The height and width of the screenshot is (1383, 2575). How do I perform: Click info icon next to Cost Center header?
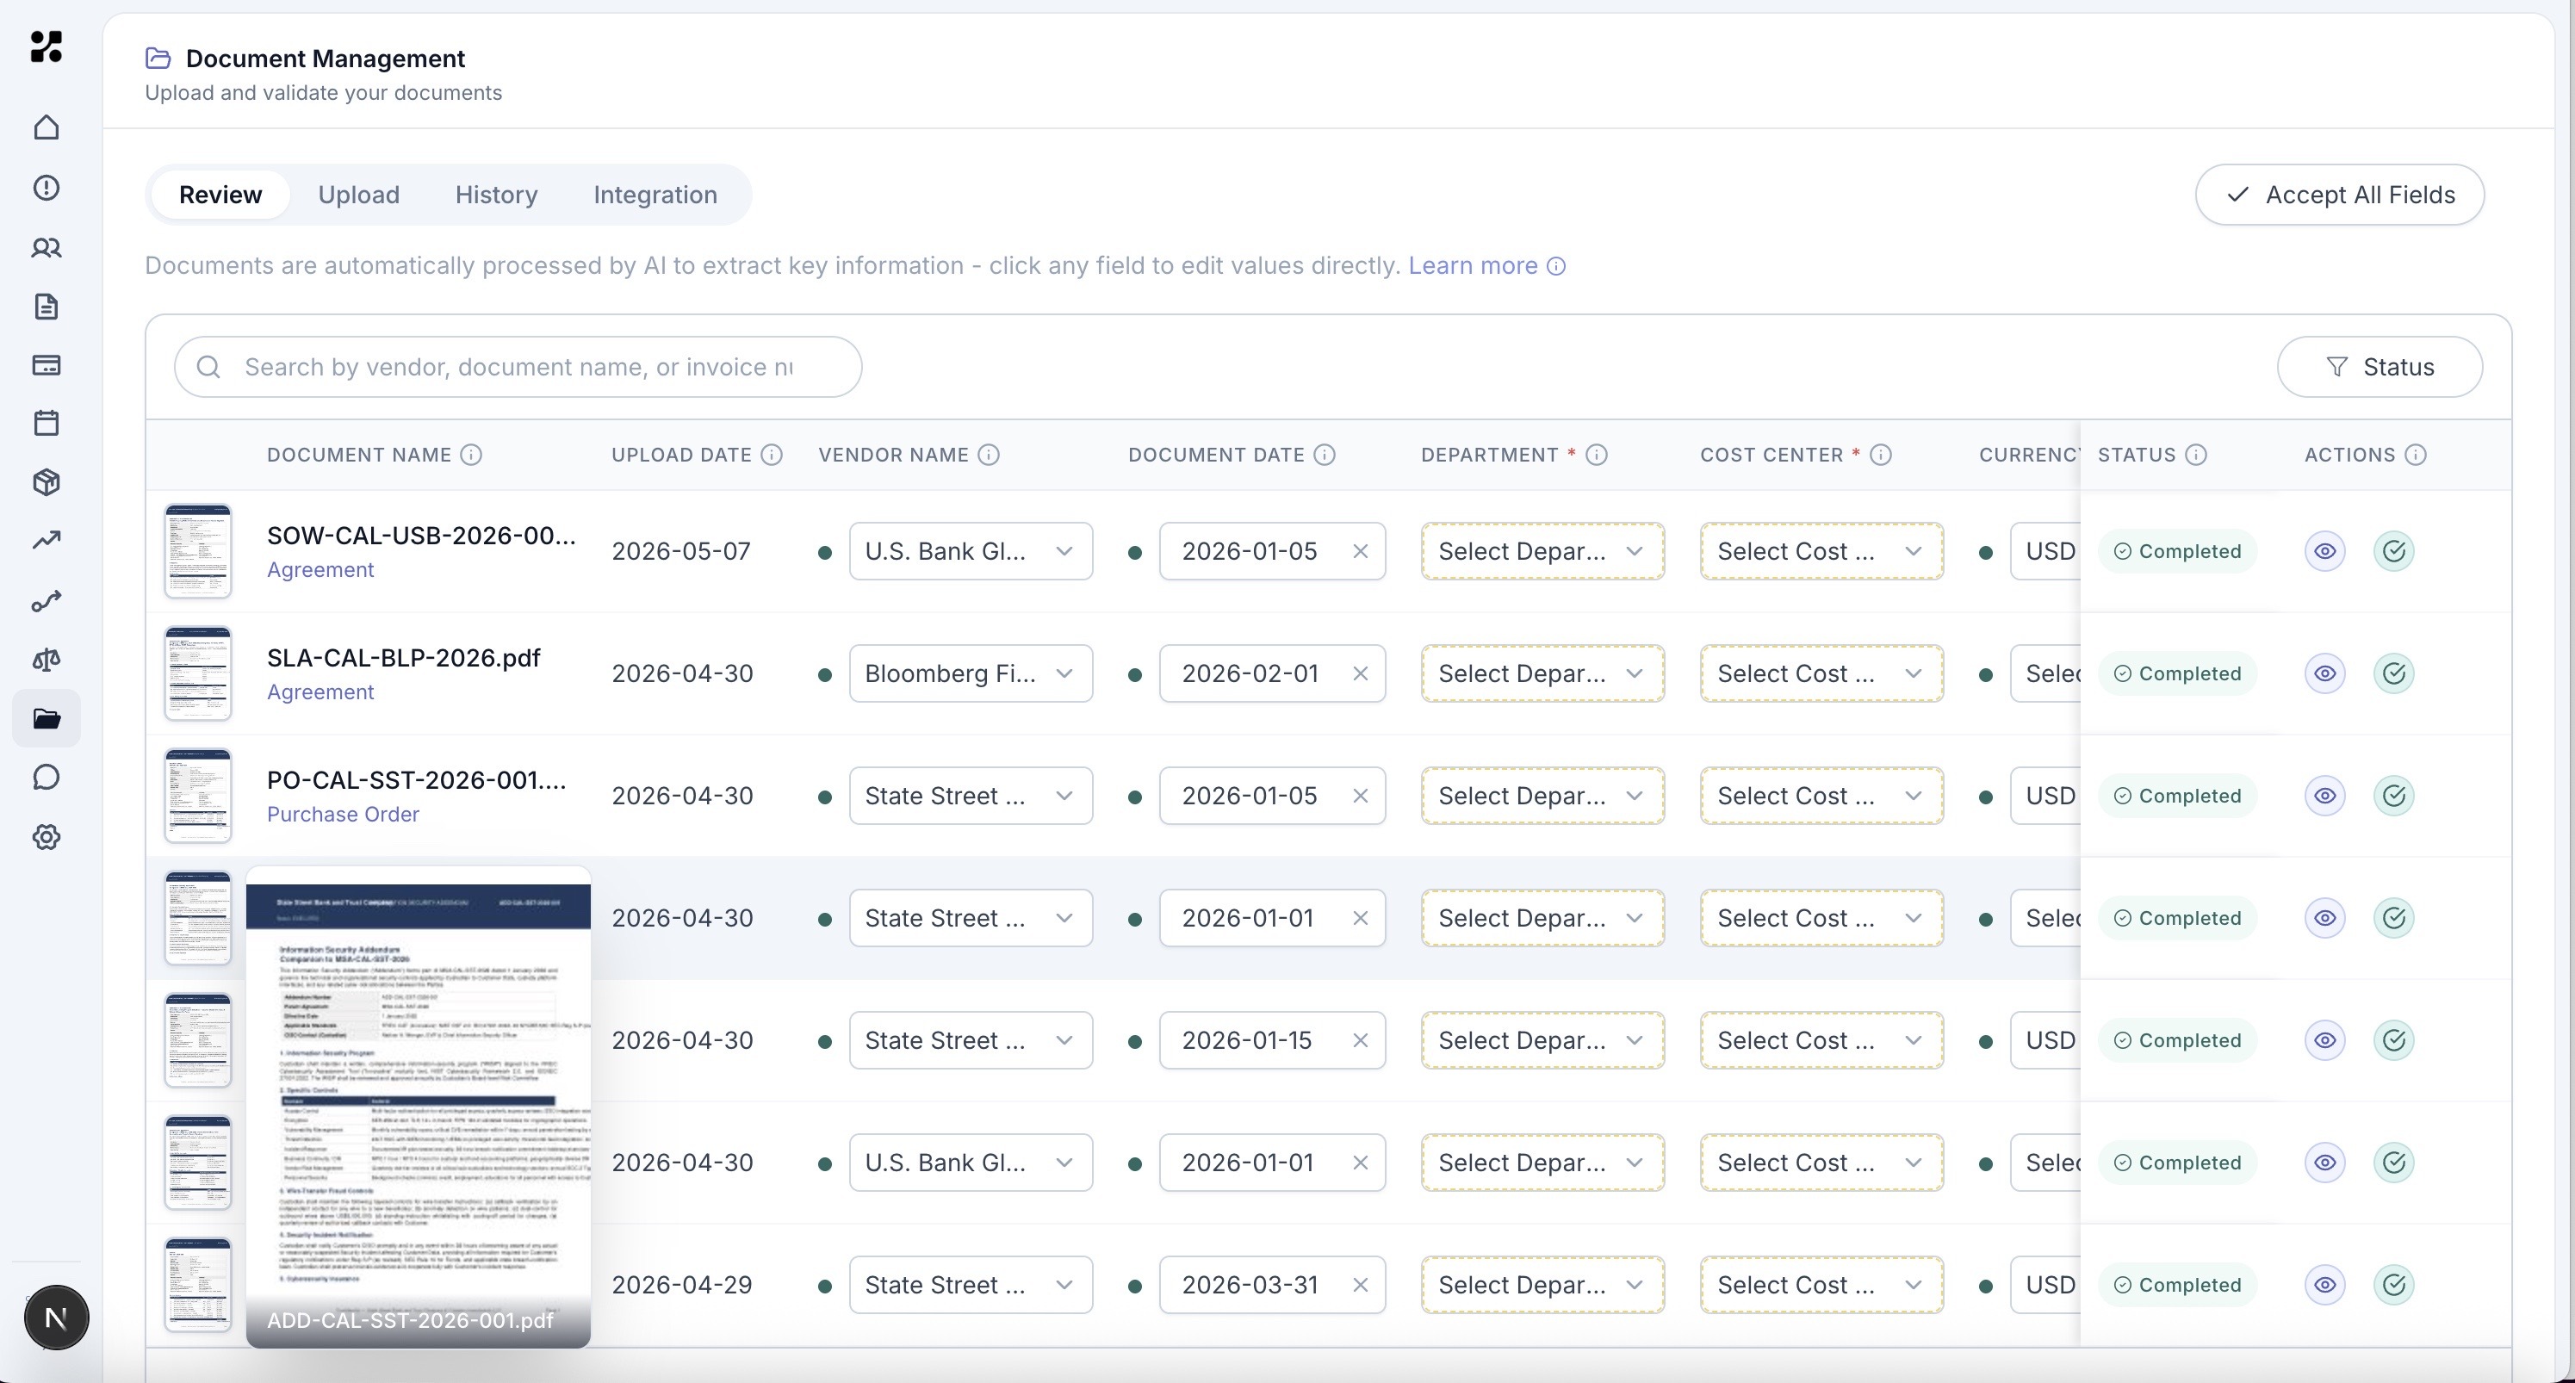pos(1880,455)
